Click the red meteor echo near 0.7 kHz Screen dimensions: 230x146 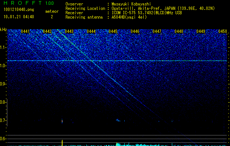coord(62,121)
